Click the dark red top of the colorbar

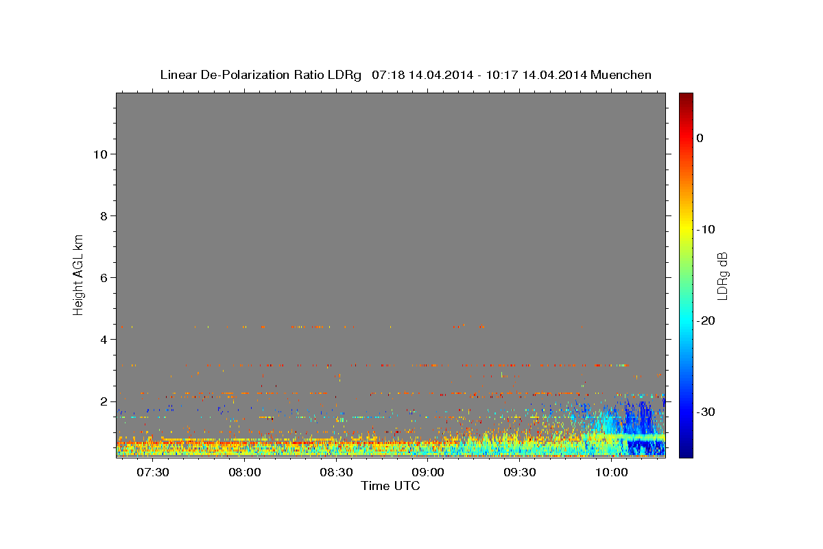click(686, 100)
